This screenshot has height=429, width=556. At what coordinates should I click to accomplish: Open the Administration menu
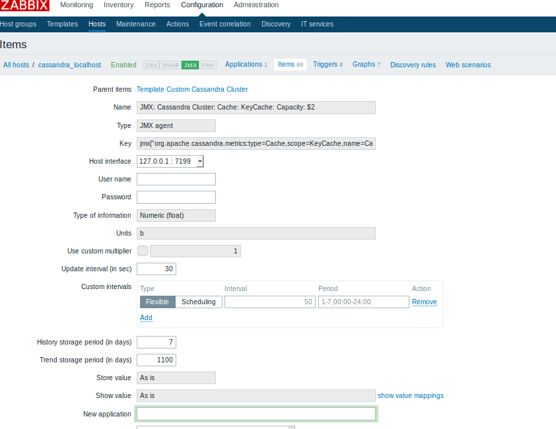(x=256, y=5)
